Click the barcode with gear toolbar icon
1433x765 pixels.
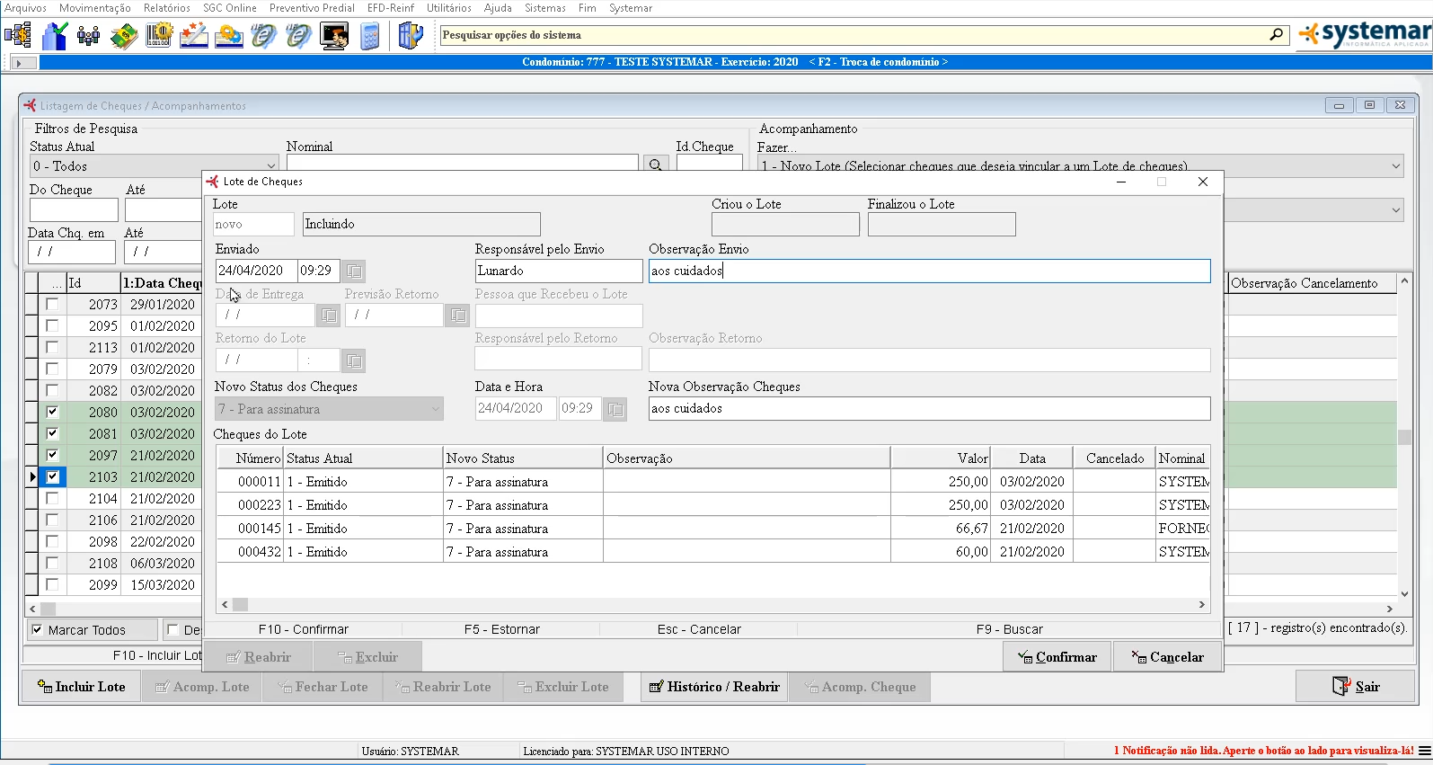159,36
